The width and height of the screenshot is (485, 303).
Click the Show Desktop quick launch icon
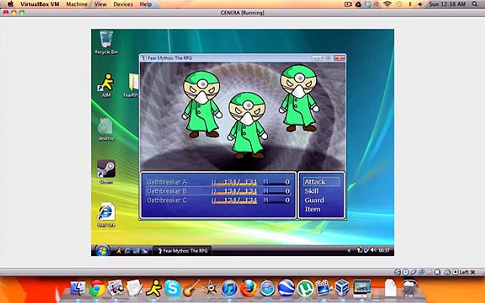[136, 251]
